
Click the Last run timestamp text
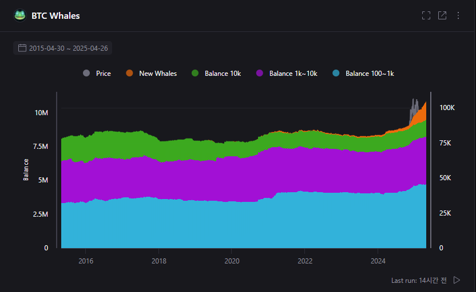(x=419, y=281)
